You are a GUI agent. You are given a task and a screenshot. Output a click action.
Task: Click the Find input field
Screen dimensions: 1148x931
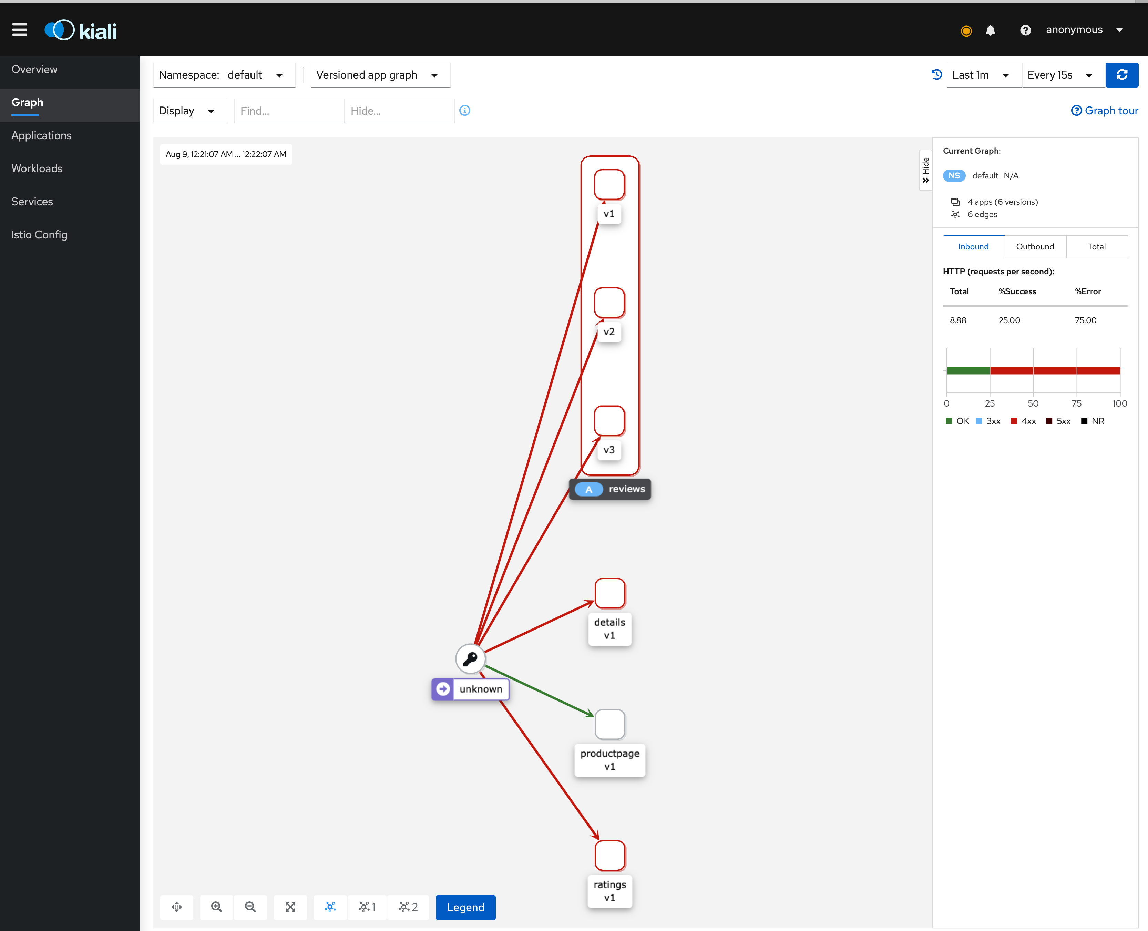289,111
